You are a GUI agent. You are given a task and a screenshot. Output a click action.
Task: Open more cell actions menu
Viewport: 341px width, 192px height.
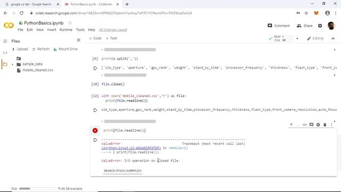click(331, 125)
